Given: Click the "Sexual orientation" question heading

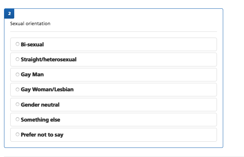Looking at the screenshot, I should (x=30, y=24).
